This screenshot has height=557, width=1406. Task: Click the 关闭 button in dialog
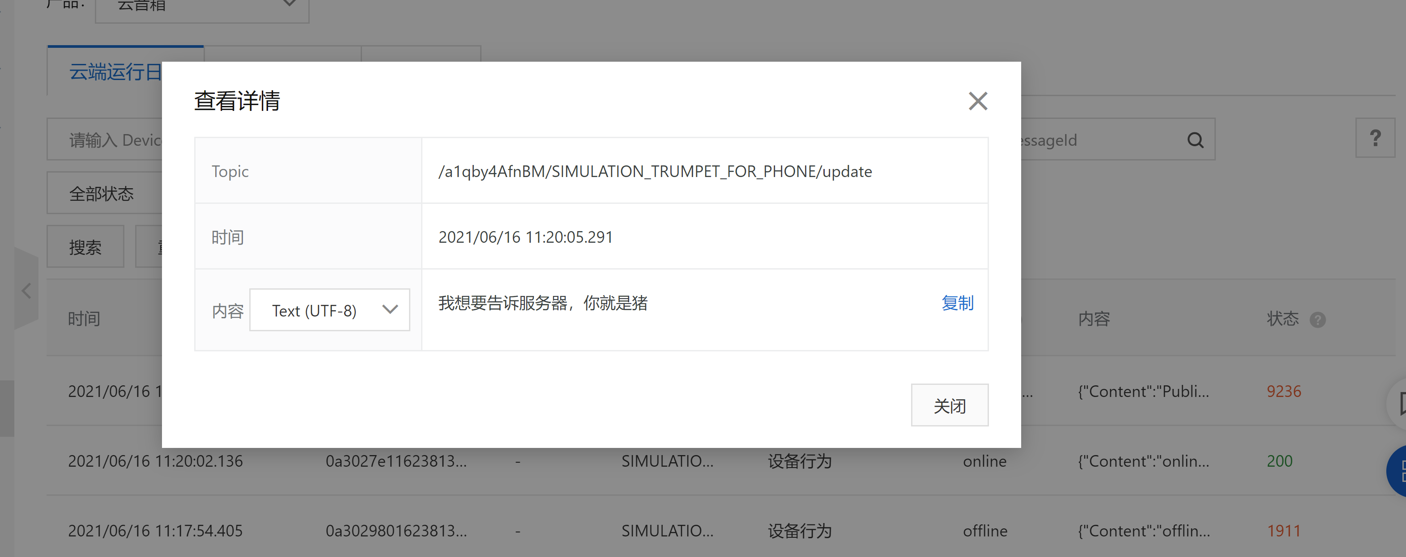(949, 405)
